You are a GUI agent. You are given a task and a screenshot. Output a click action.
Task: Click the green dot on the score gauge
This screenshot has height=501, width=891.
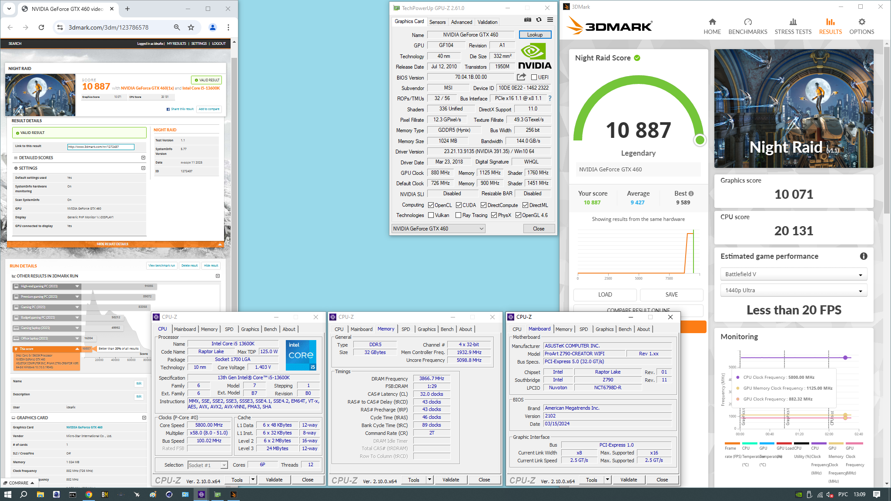point(700,140)
